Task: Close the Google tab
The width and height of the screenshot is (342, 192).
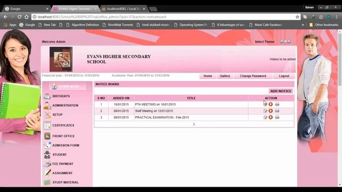Action: click(x=47, y=9)
